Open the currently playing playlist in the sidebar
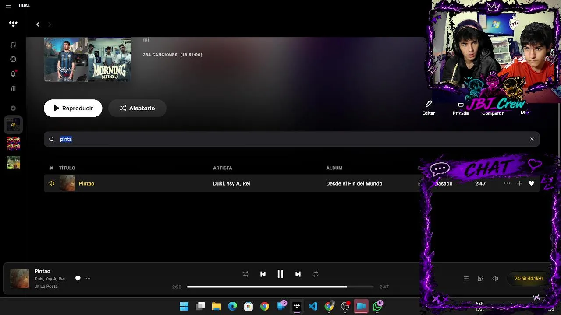The height and width of the screenshot is (315, 561). 13,125
